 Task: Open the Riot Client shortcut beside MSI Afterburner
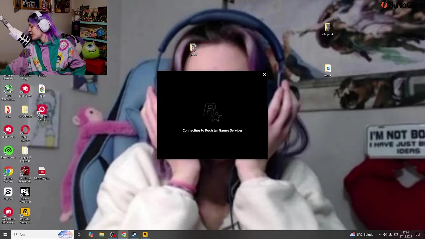pyautogui.click(x=25, y=91)
